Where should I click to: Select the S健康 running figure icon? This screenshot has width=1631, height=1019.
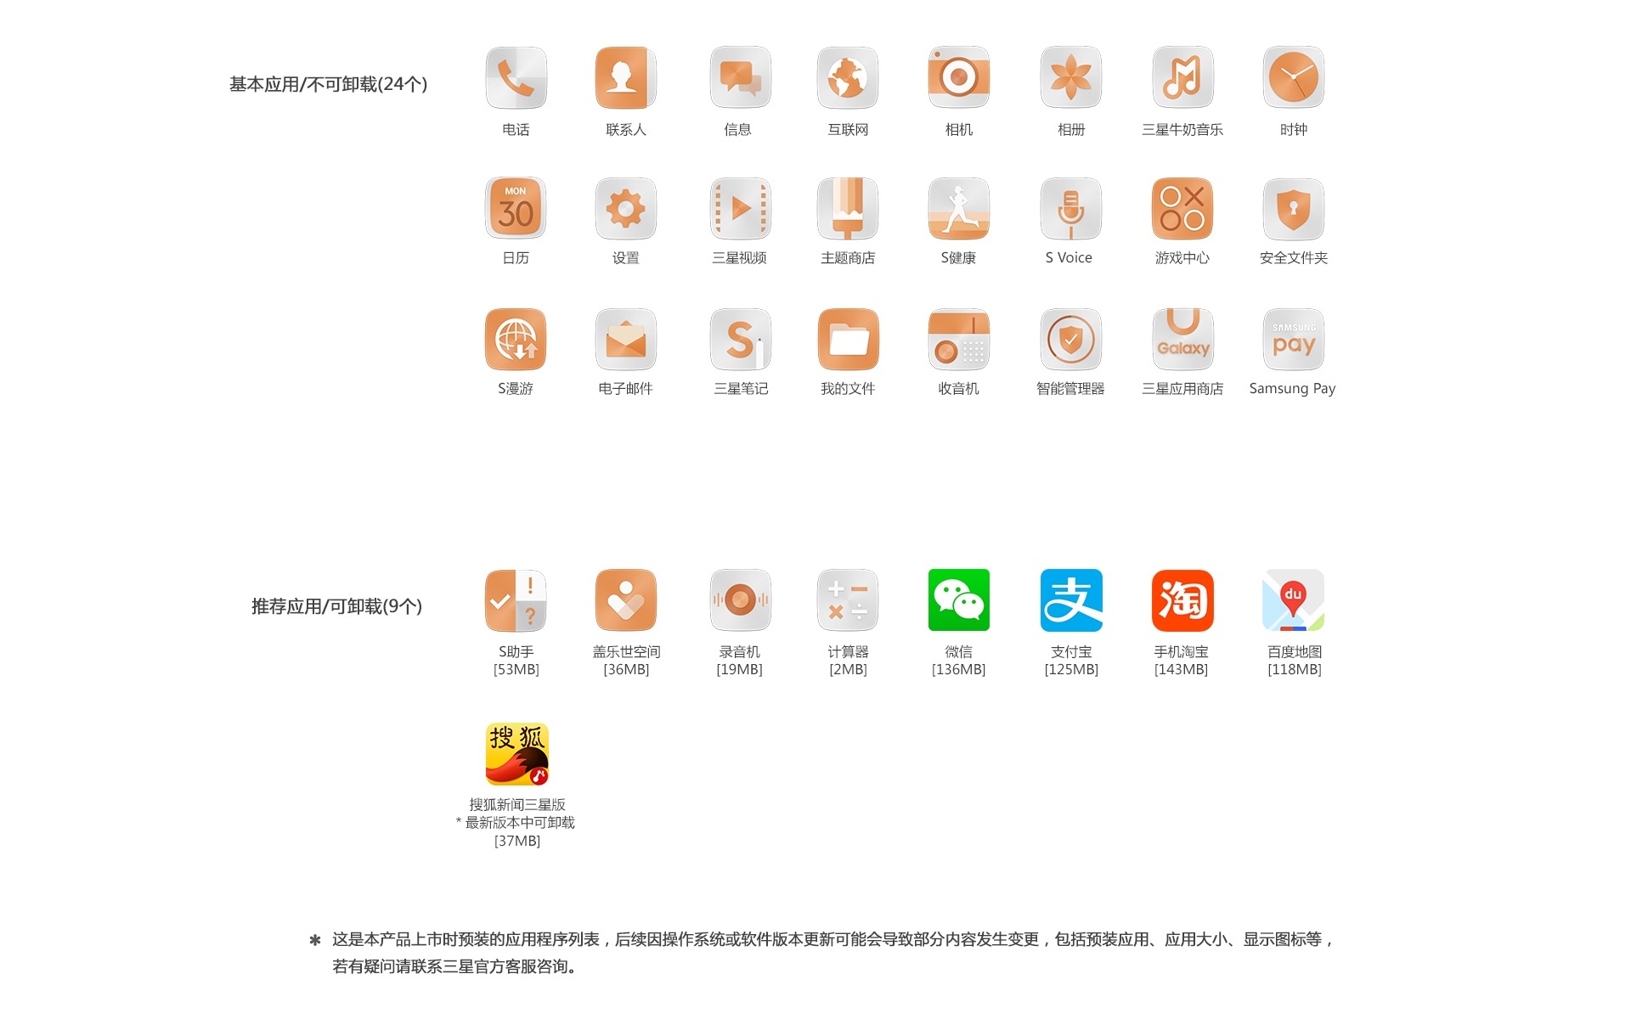coord(958,208)
